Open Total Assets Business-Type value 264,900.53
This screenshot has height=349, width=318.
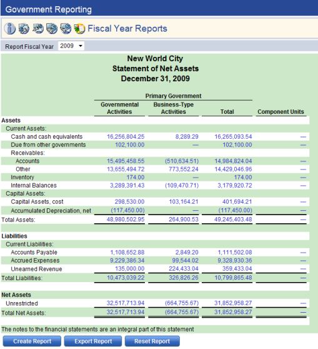tap(184, 220)
